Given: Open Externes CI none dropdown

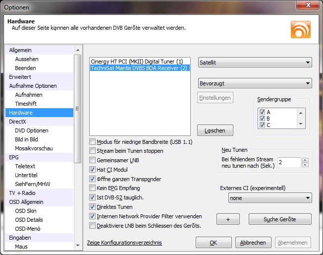Looking at the screenshot, I should [270, 198].
